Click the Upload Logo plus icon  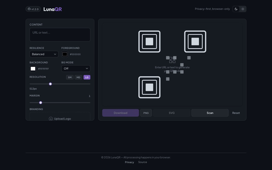click(51, 119)
